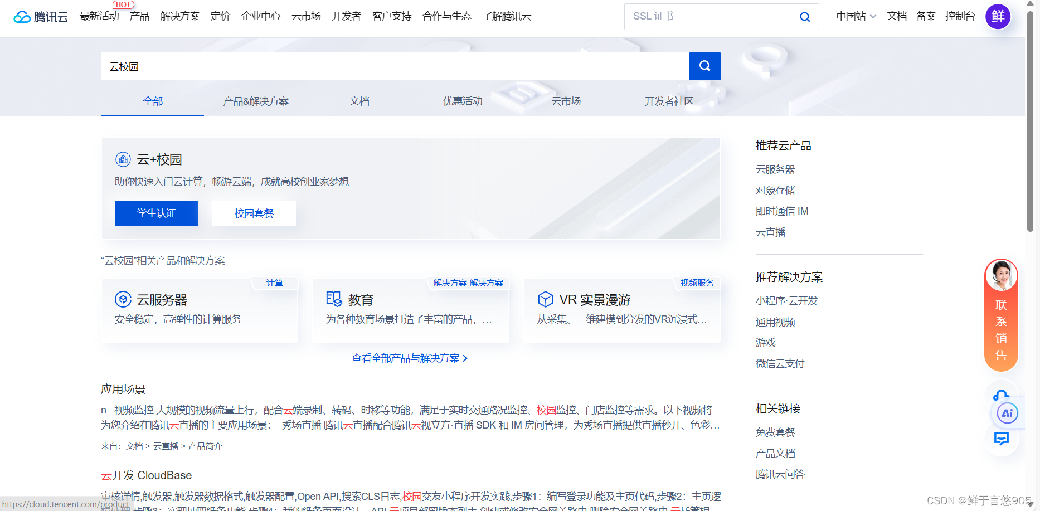
Task: Switch to the 开发者社区 tab
Action: 669,101
